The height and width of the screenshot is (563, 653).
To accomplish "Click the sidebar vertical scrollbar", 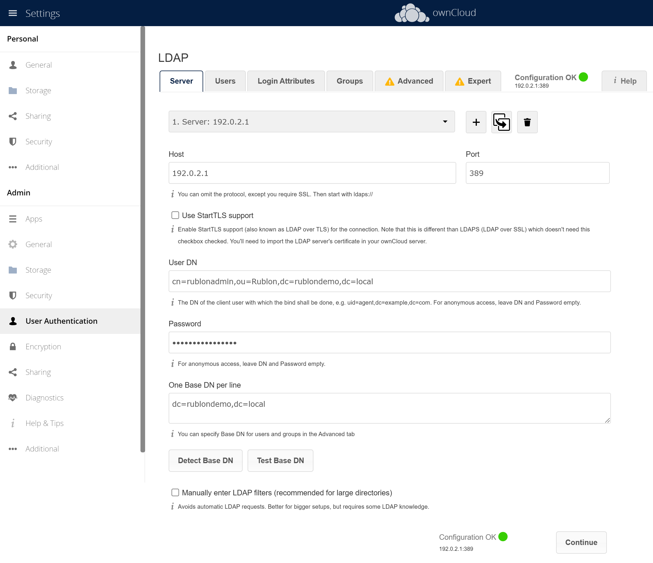I will (x=143, y=240).
